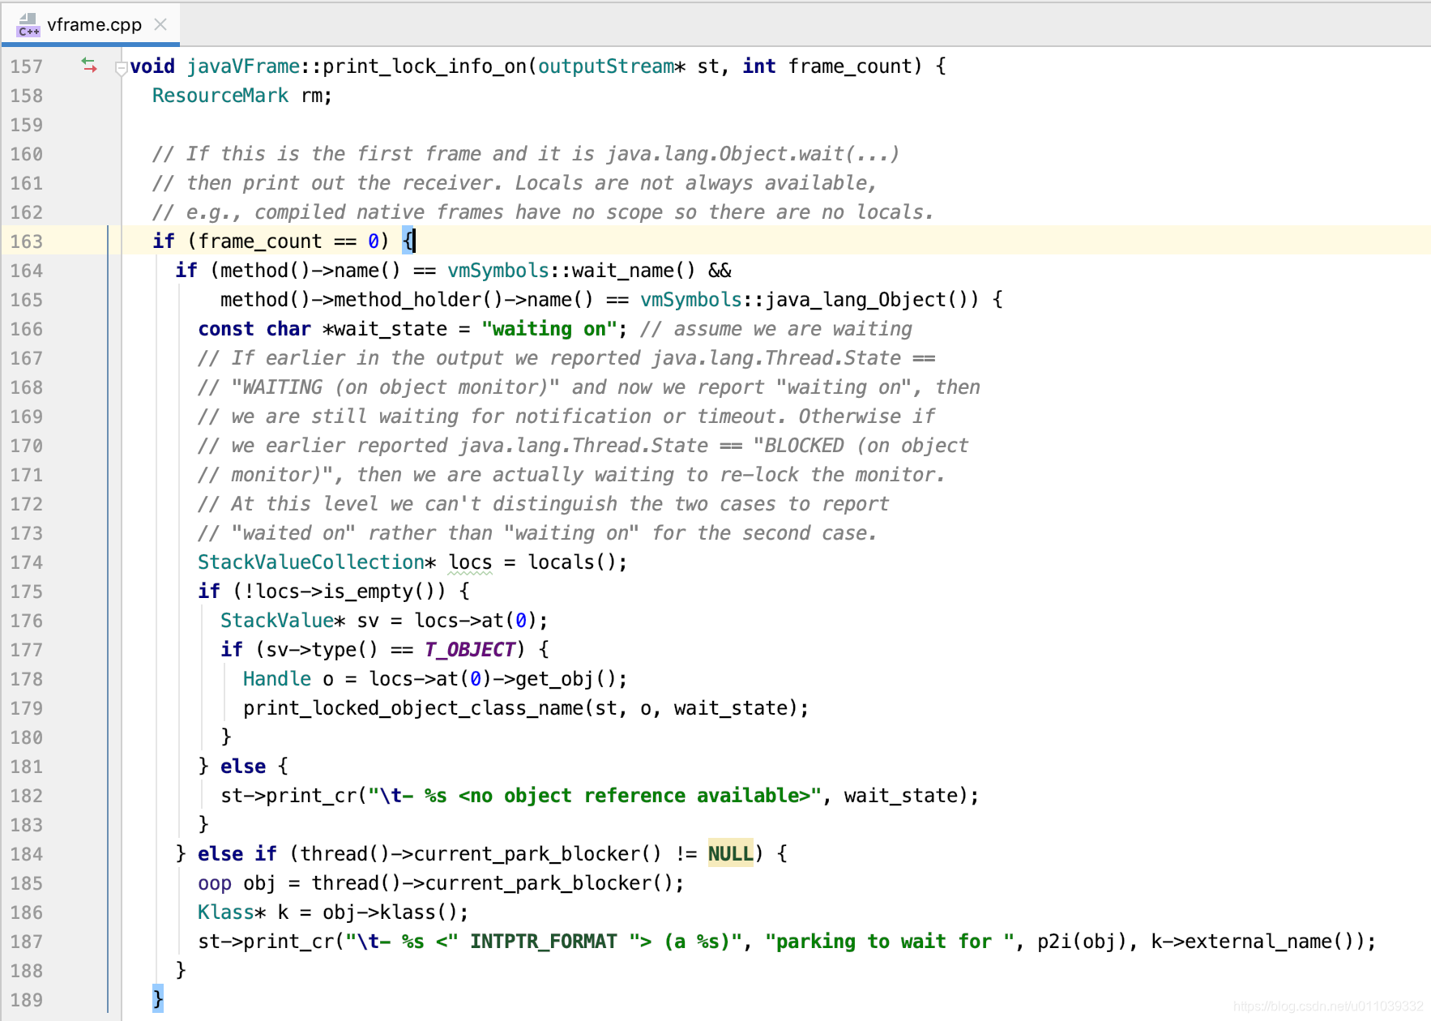Click line number 189 in the gutter

pyautogui.click(x=27, y=999)
